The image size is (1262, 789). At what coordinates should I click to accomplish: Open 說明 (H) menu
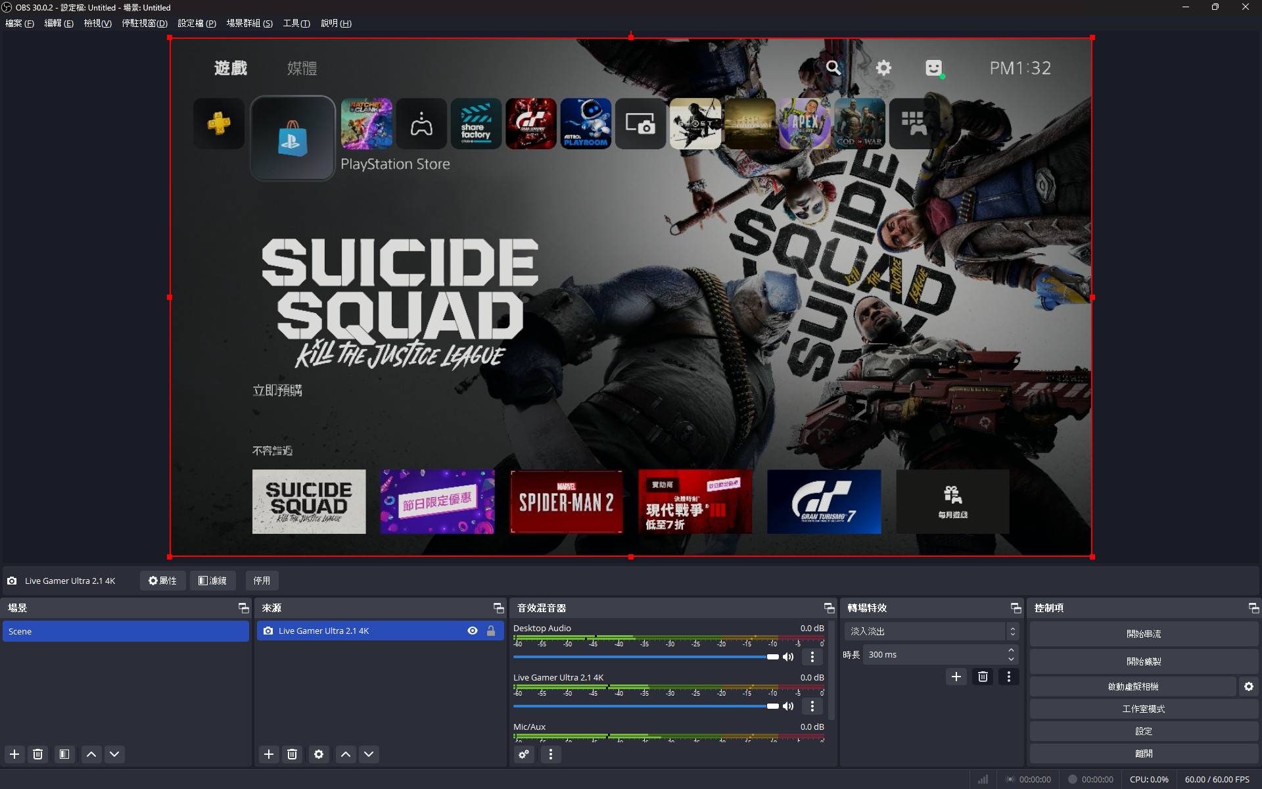click(x=336, y=23)
